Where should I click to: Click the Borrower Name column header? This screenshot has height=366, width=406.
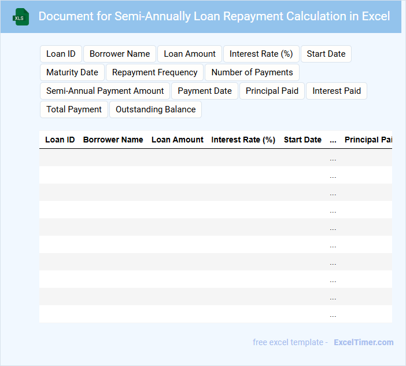pos(113,140)
